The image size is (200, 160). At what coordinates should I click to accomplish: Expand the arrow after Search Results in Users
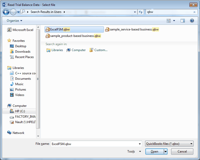click(64, 12)
